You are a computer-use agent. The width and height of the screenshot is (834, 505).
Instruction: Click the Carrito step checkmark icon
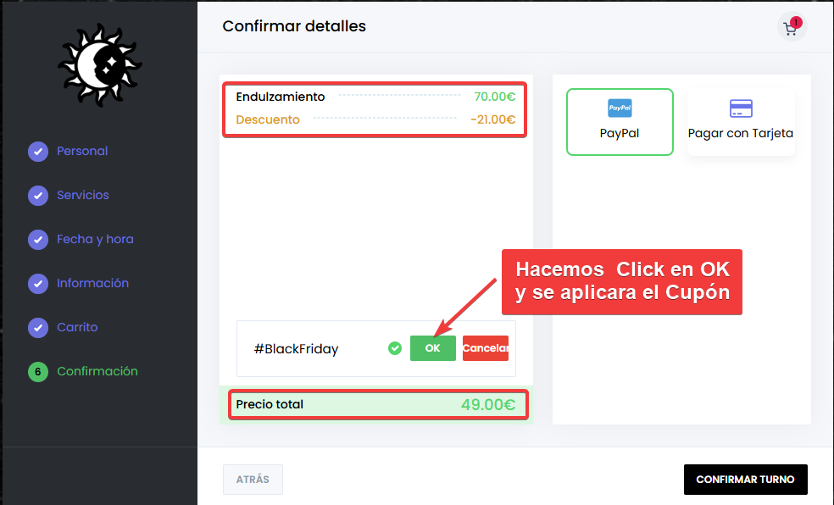click(38, 328)
